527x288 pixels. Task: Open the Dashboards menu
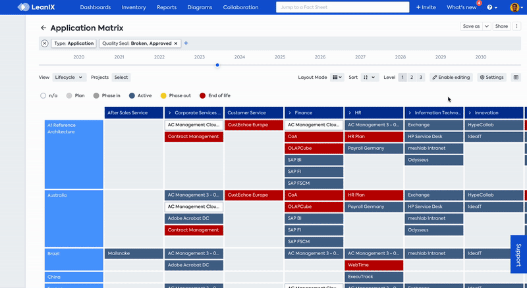(96, 7)
